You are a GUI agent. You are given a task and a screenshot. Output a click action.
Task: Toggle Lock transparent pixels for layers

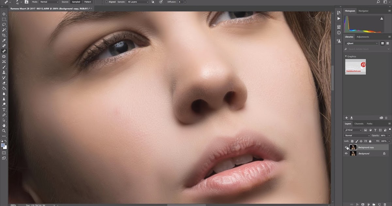(x=352, y=141)
